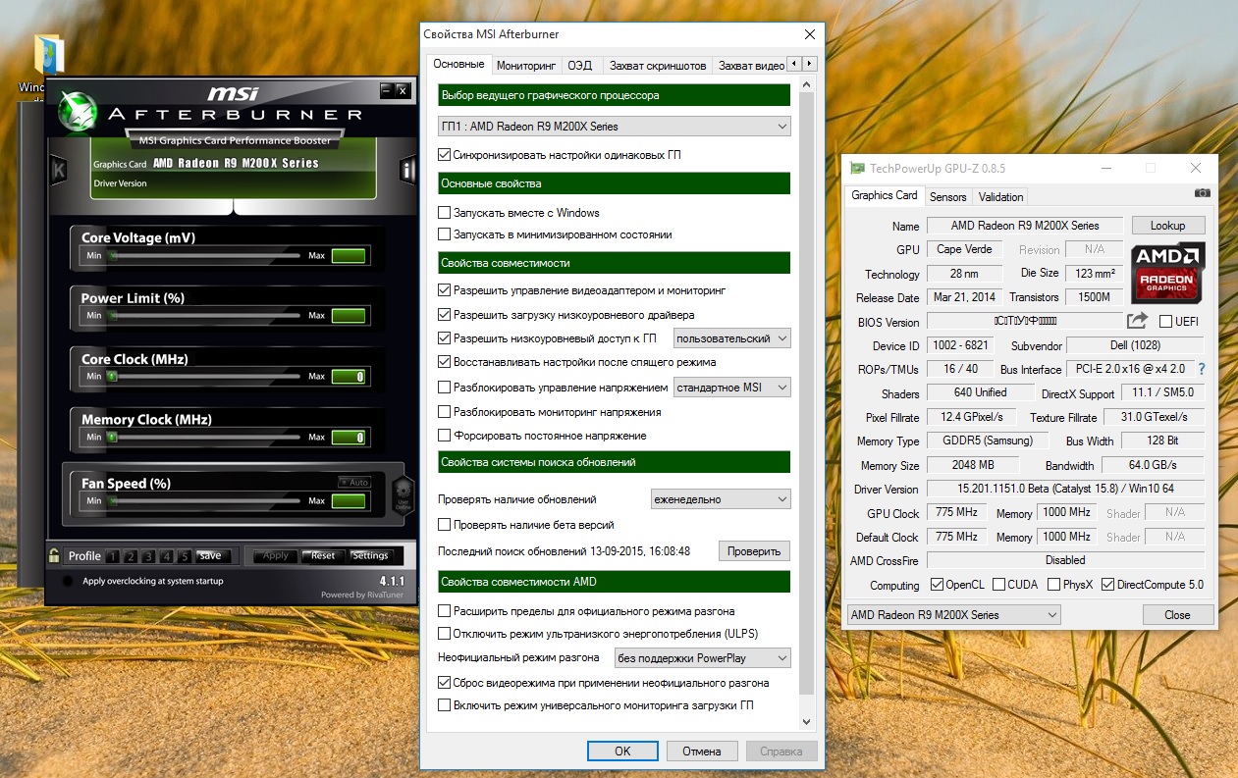This screenshot has height=778, width=1238.
Task: Click the Core Clock slider track
Action: [x=204, y=377]
